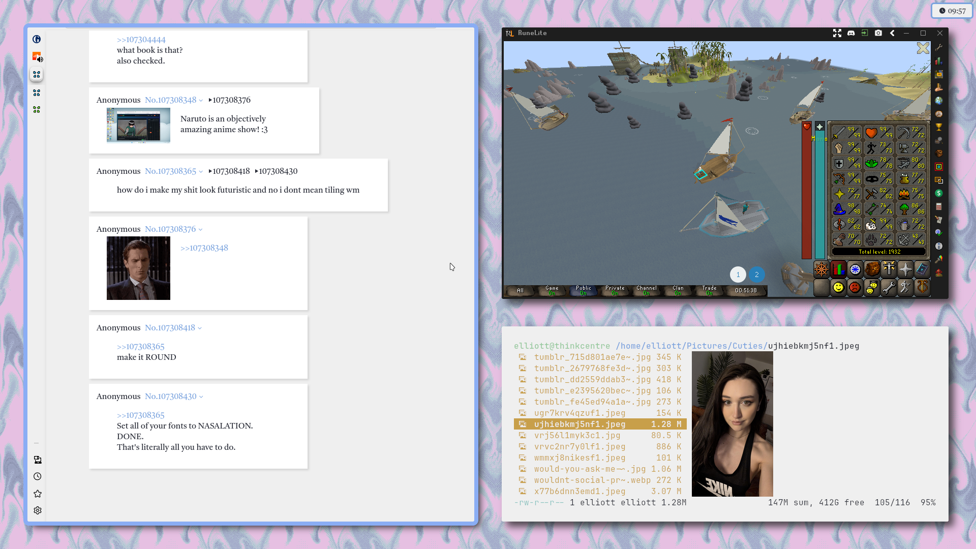This screenshot has height=549, width=976.
Task: Toggle RuneLite fullscreen mode icon
Action: click(837, 33)
